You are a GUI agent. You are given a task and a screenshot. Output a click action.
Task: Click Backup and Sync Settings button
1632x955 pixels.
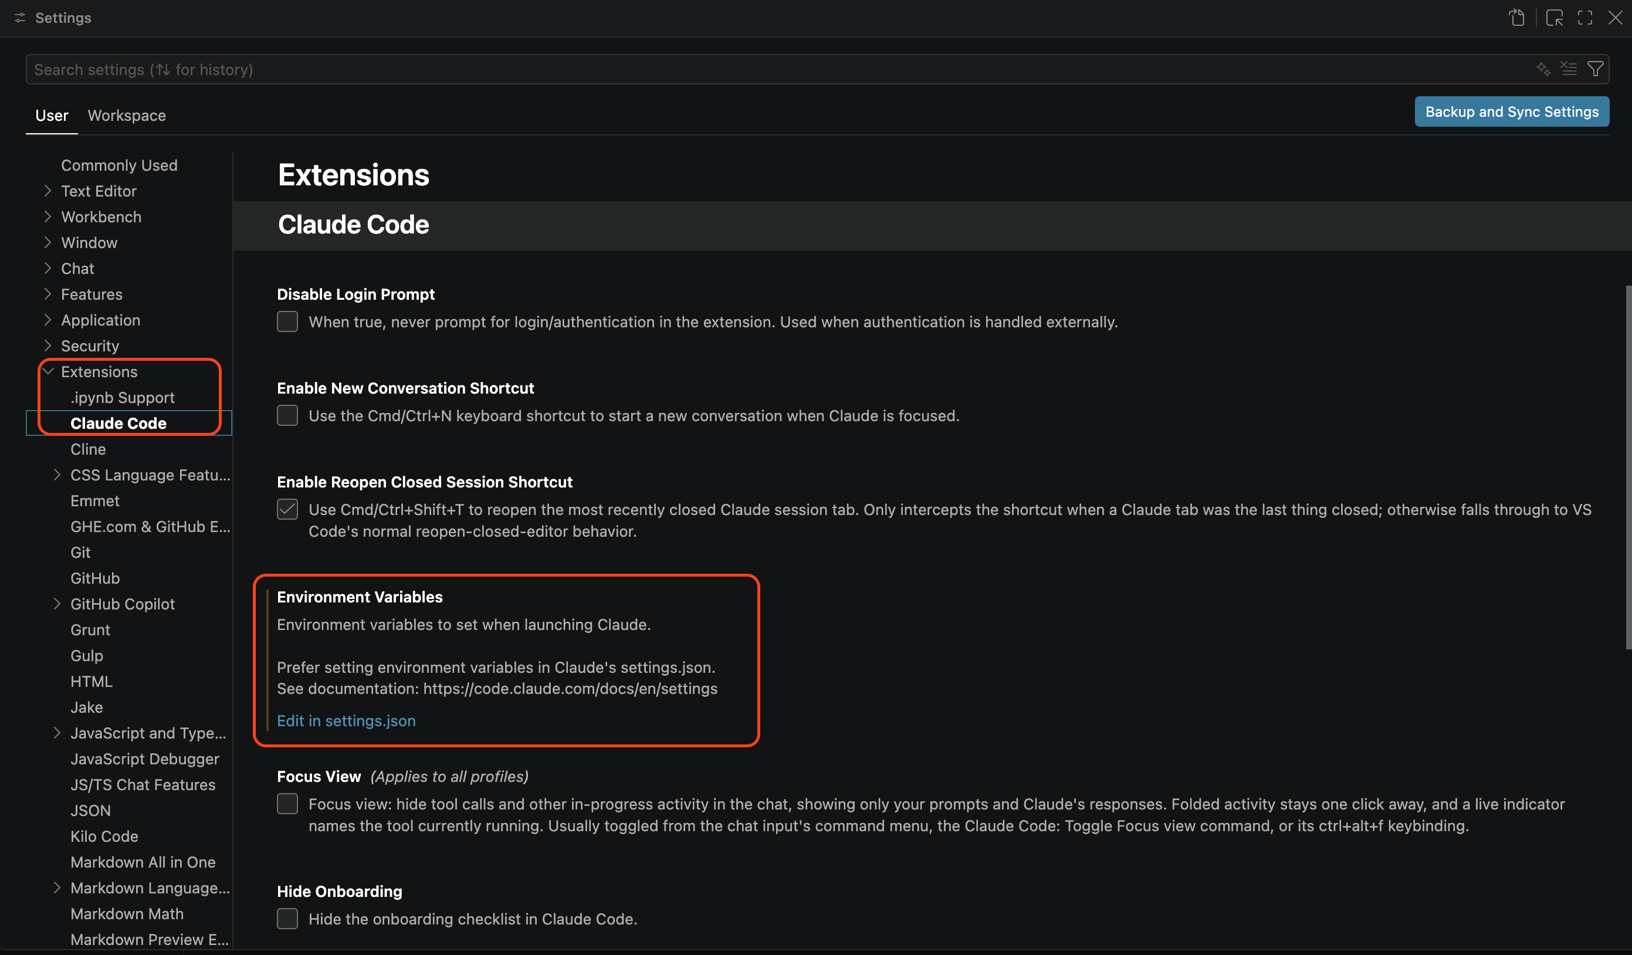1512,111
